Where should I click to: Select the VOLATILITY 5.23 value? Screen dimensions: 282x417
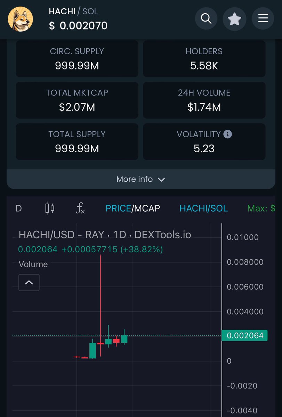pyautogui.click(x=204, y=149)
